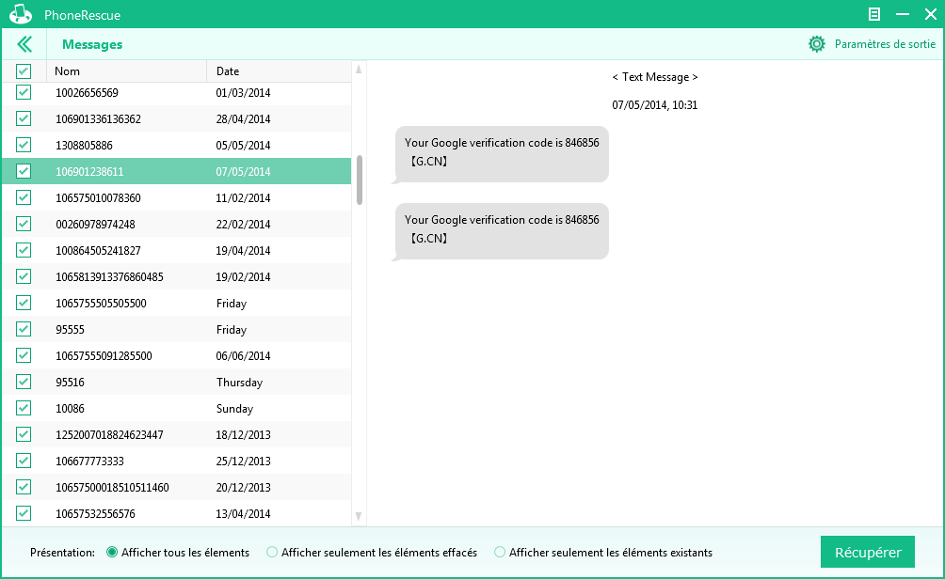Viewport: 945px width, 579px height.
Task: Uncheck the 10657555091285500 checkbox
Action: click(x=24, y=355)
